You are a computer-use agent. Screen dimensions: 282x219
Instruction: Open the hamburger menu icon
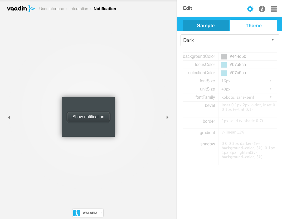pos(274,9)
